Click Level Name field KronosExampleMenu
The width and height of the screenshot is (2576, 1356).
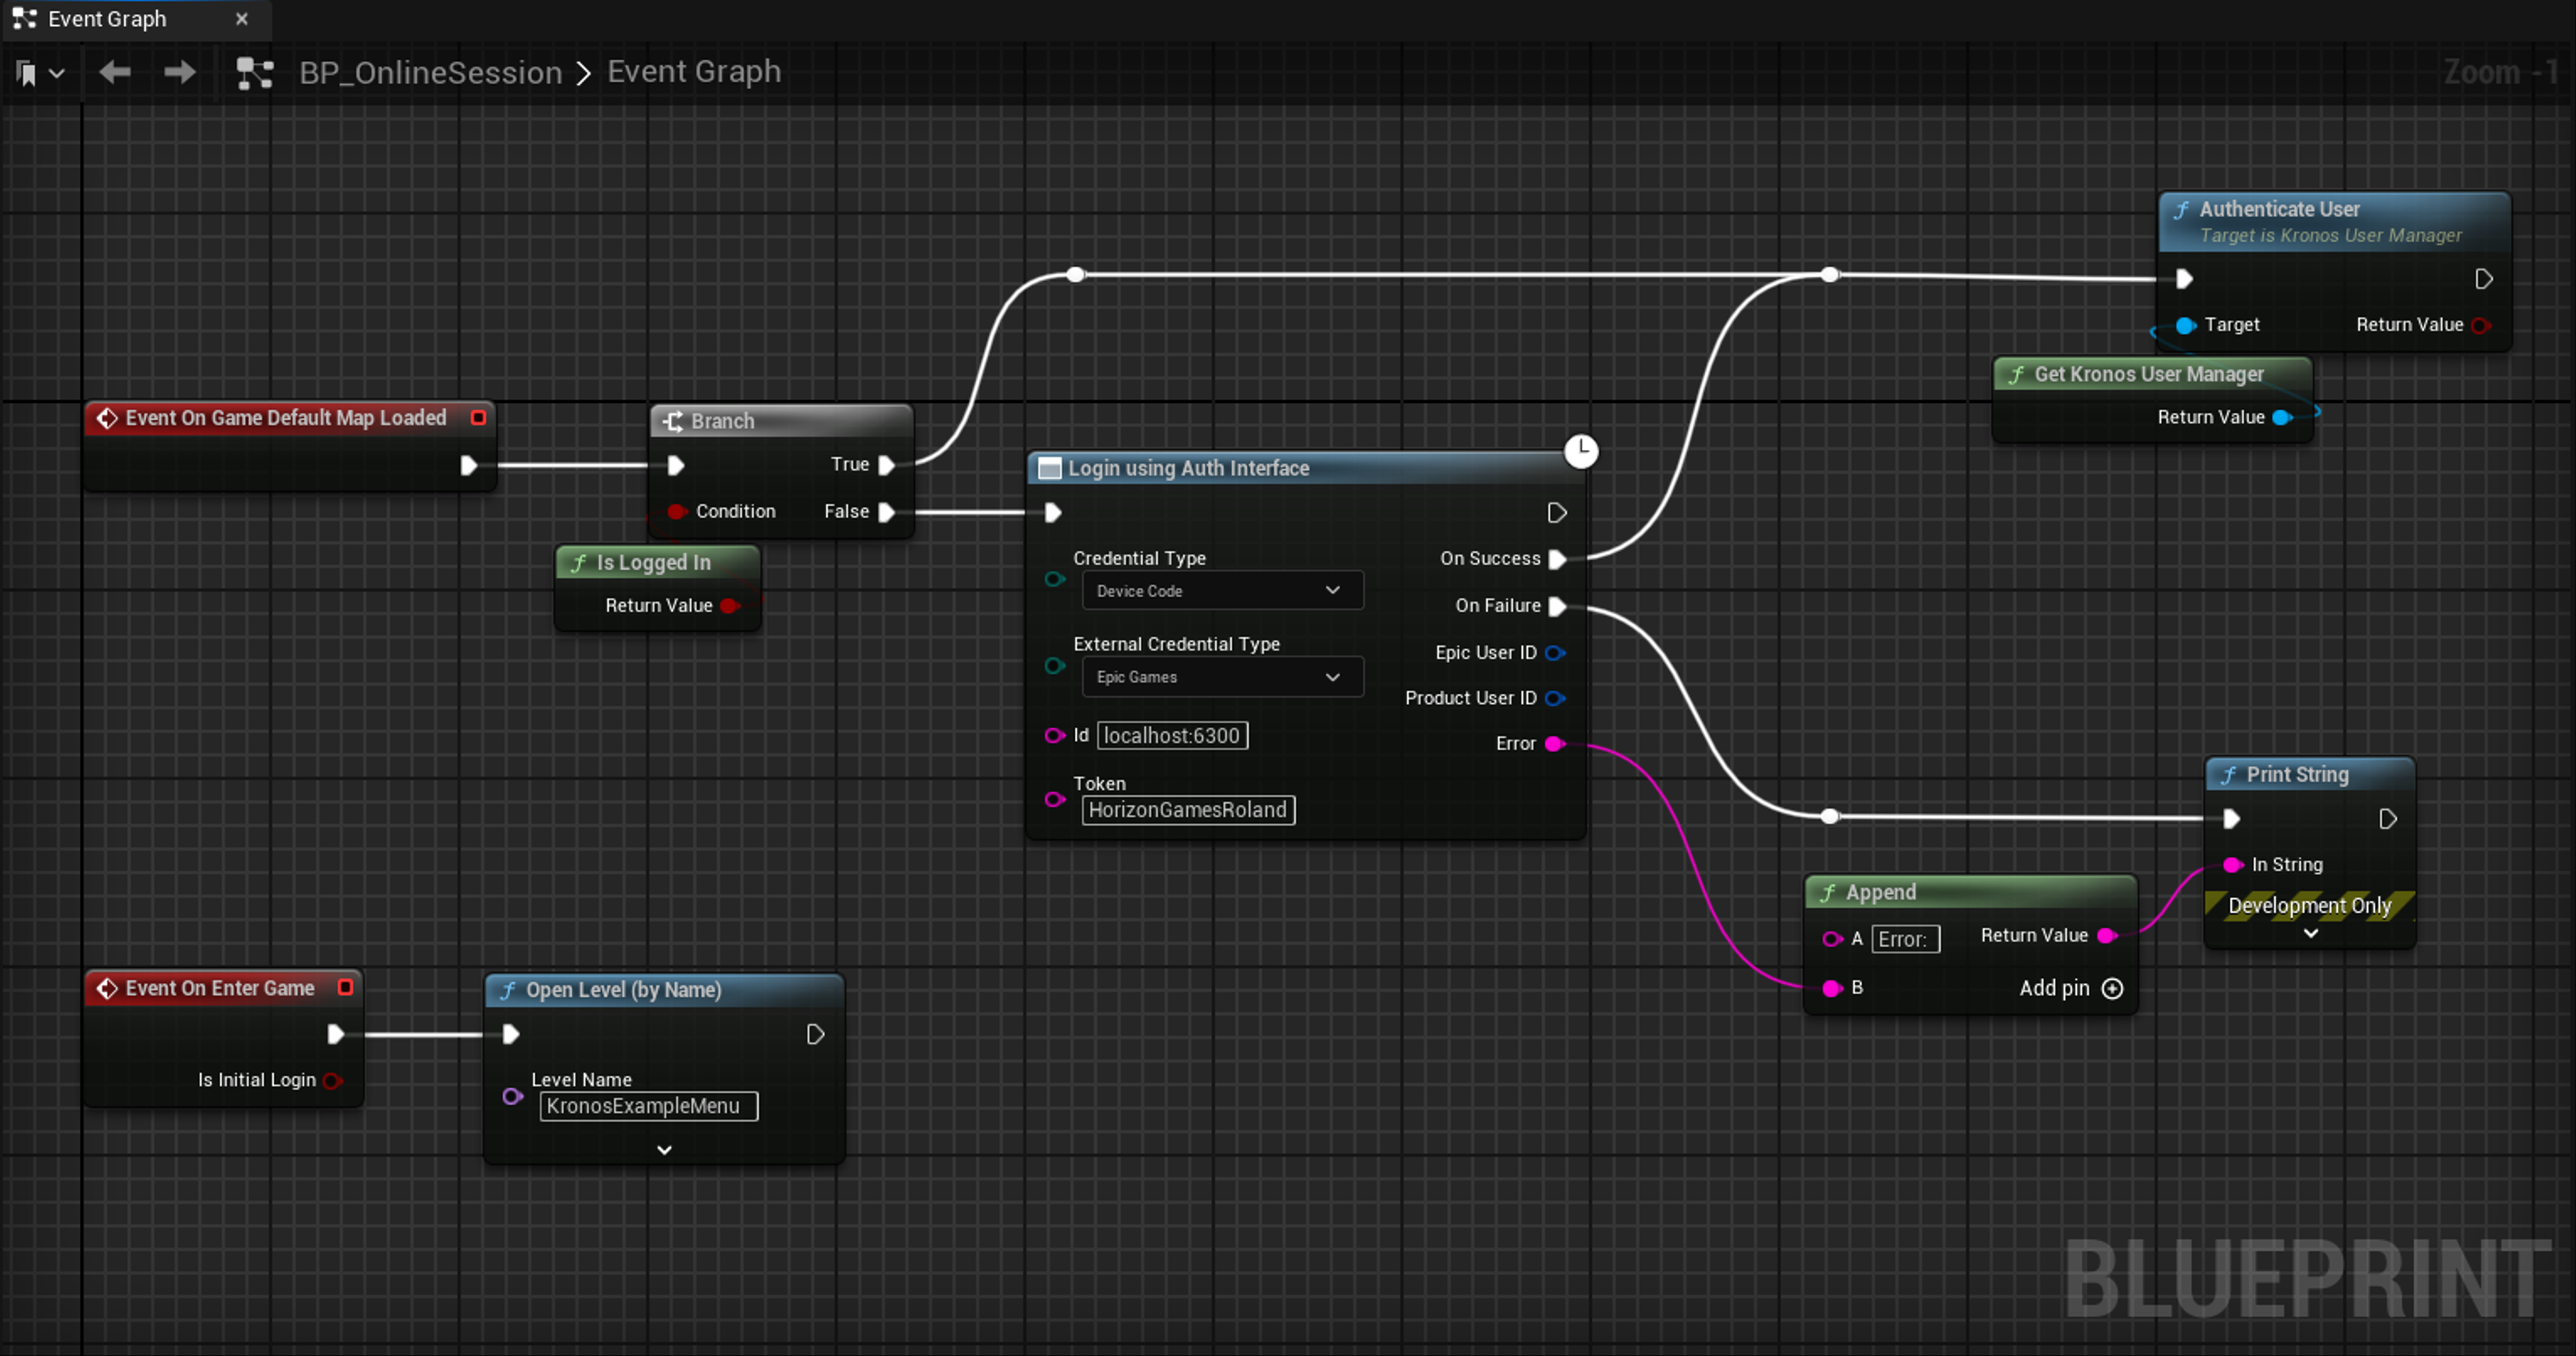click(x=648, y=1106)
